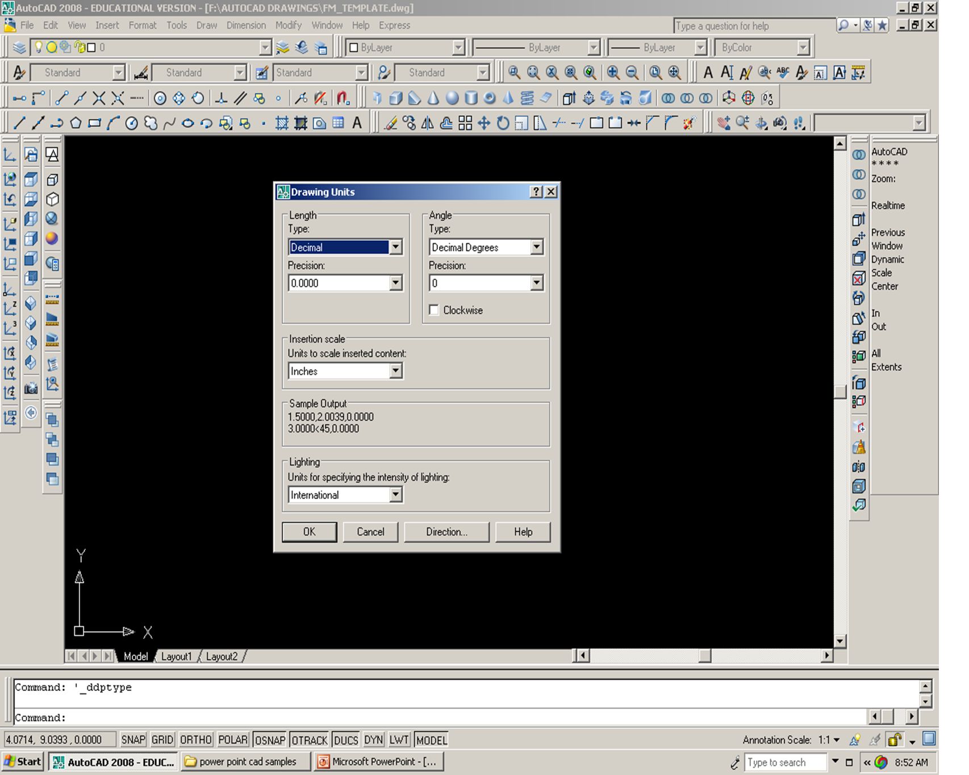Toggle OTRACK in status bar
Viewport: 969px width, 775px height.
click(x=310, y=740)
